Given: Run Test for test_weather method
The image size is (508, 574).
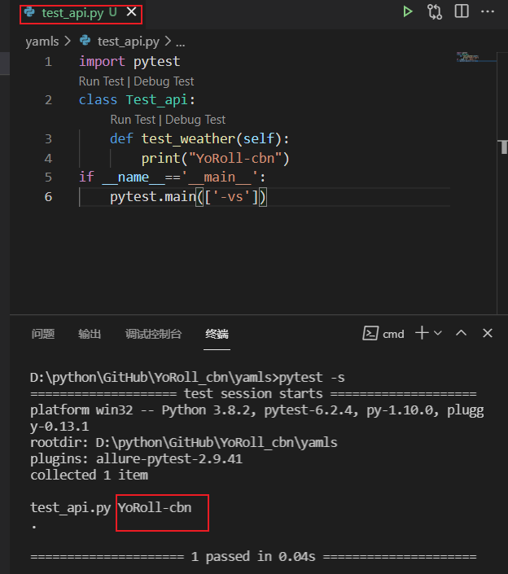Looking at the screenshot, I should click(x=133, y=120).
